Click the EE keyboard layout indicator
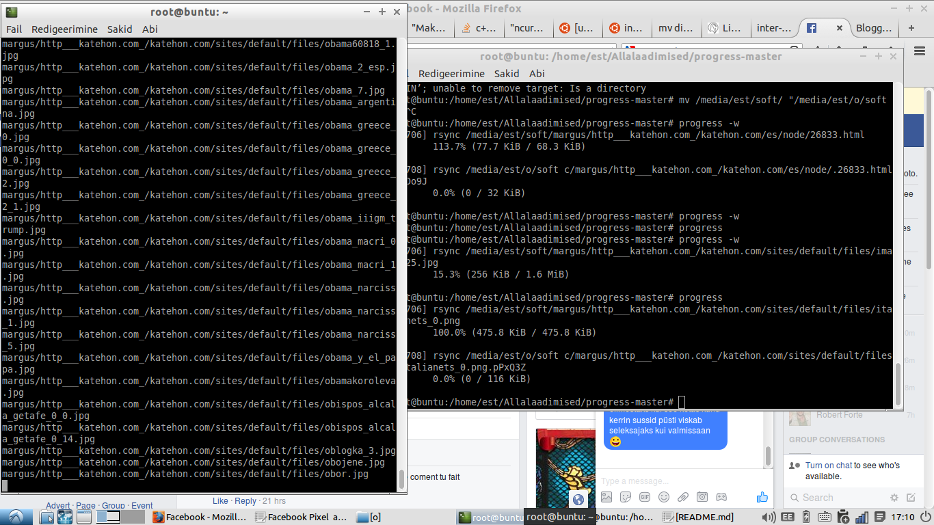Image resolution: width=934 pixels, height=525 pixels. (788, 517)
